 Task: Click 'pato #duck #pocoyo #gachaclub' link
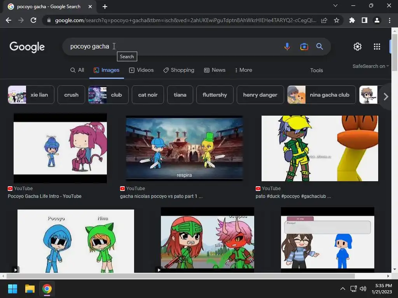[293, 196]
